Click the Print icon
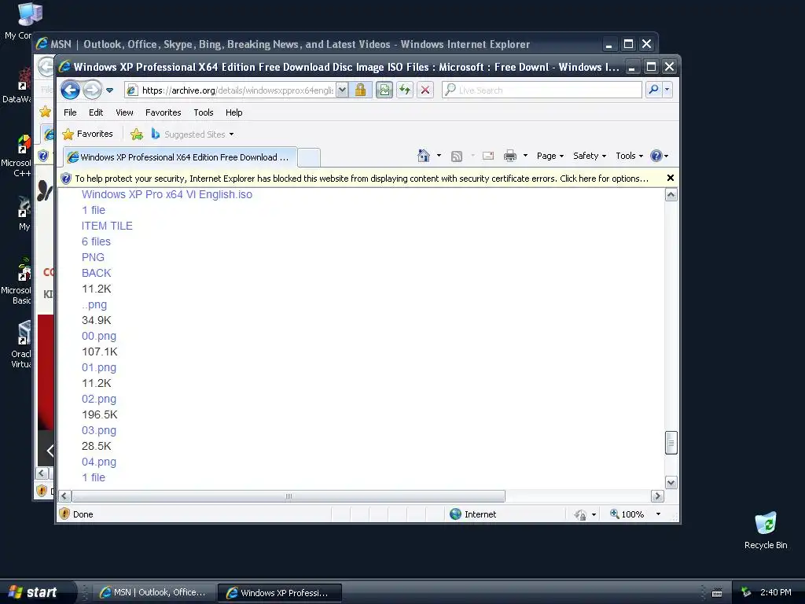This screenshot has width=805, height=604. point(509,156)
